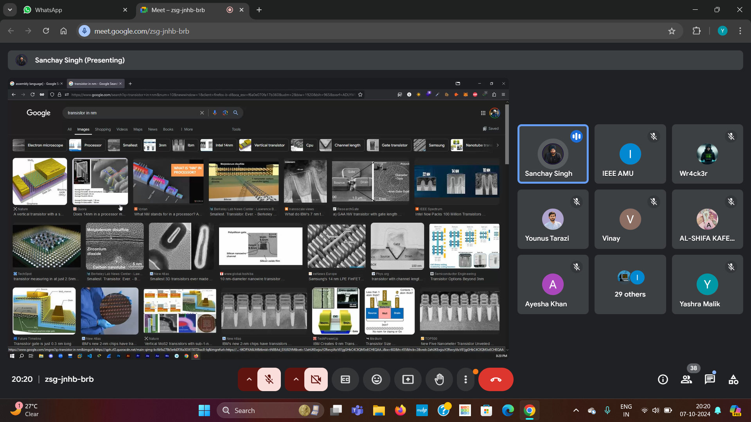Screen dimensions: 751x422
Task: Open language switcher ENG IN
Action: (626, 410)
